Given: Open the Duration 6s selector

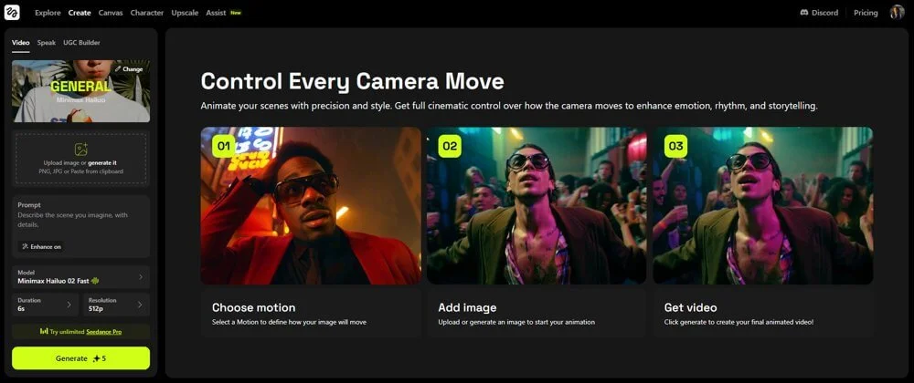Looking at the screenshot, I should [x=46, y=305].
